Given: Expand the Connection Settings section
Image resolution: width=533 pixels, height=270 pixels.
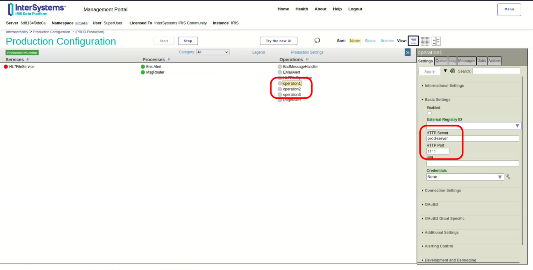Looking at the screenshot, I should [x=442, y=190].
